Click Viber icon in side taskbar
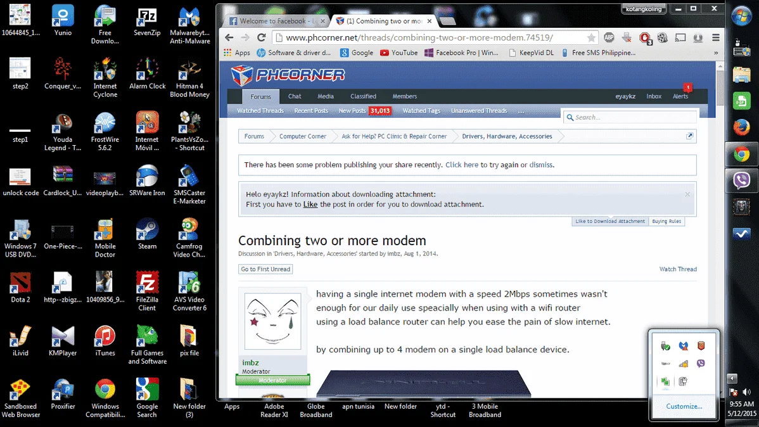The width and height of the screenshot is (759, 427). click(x=741, y=180)
